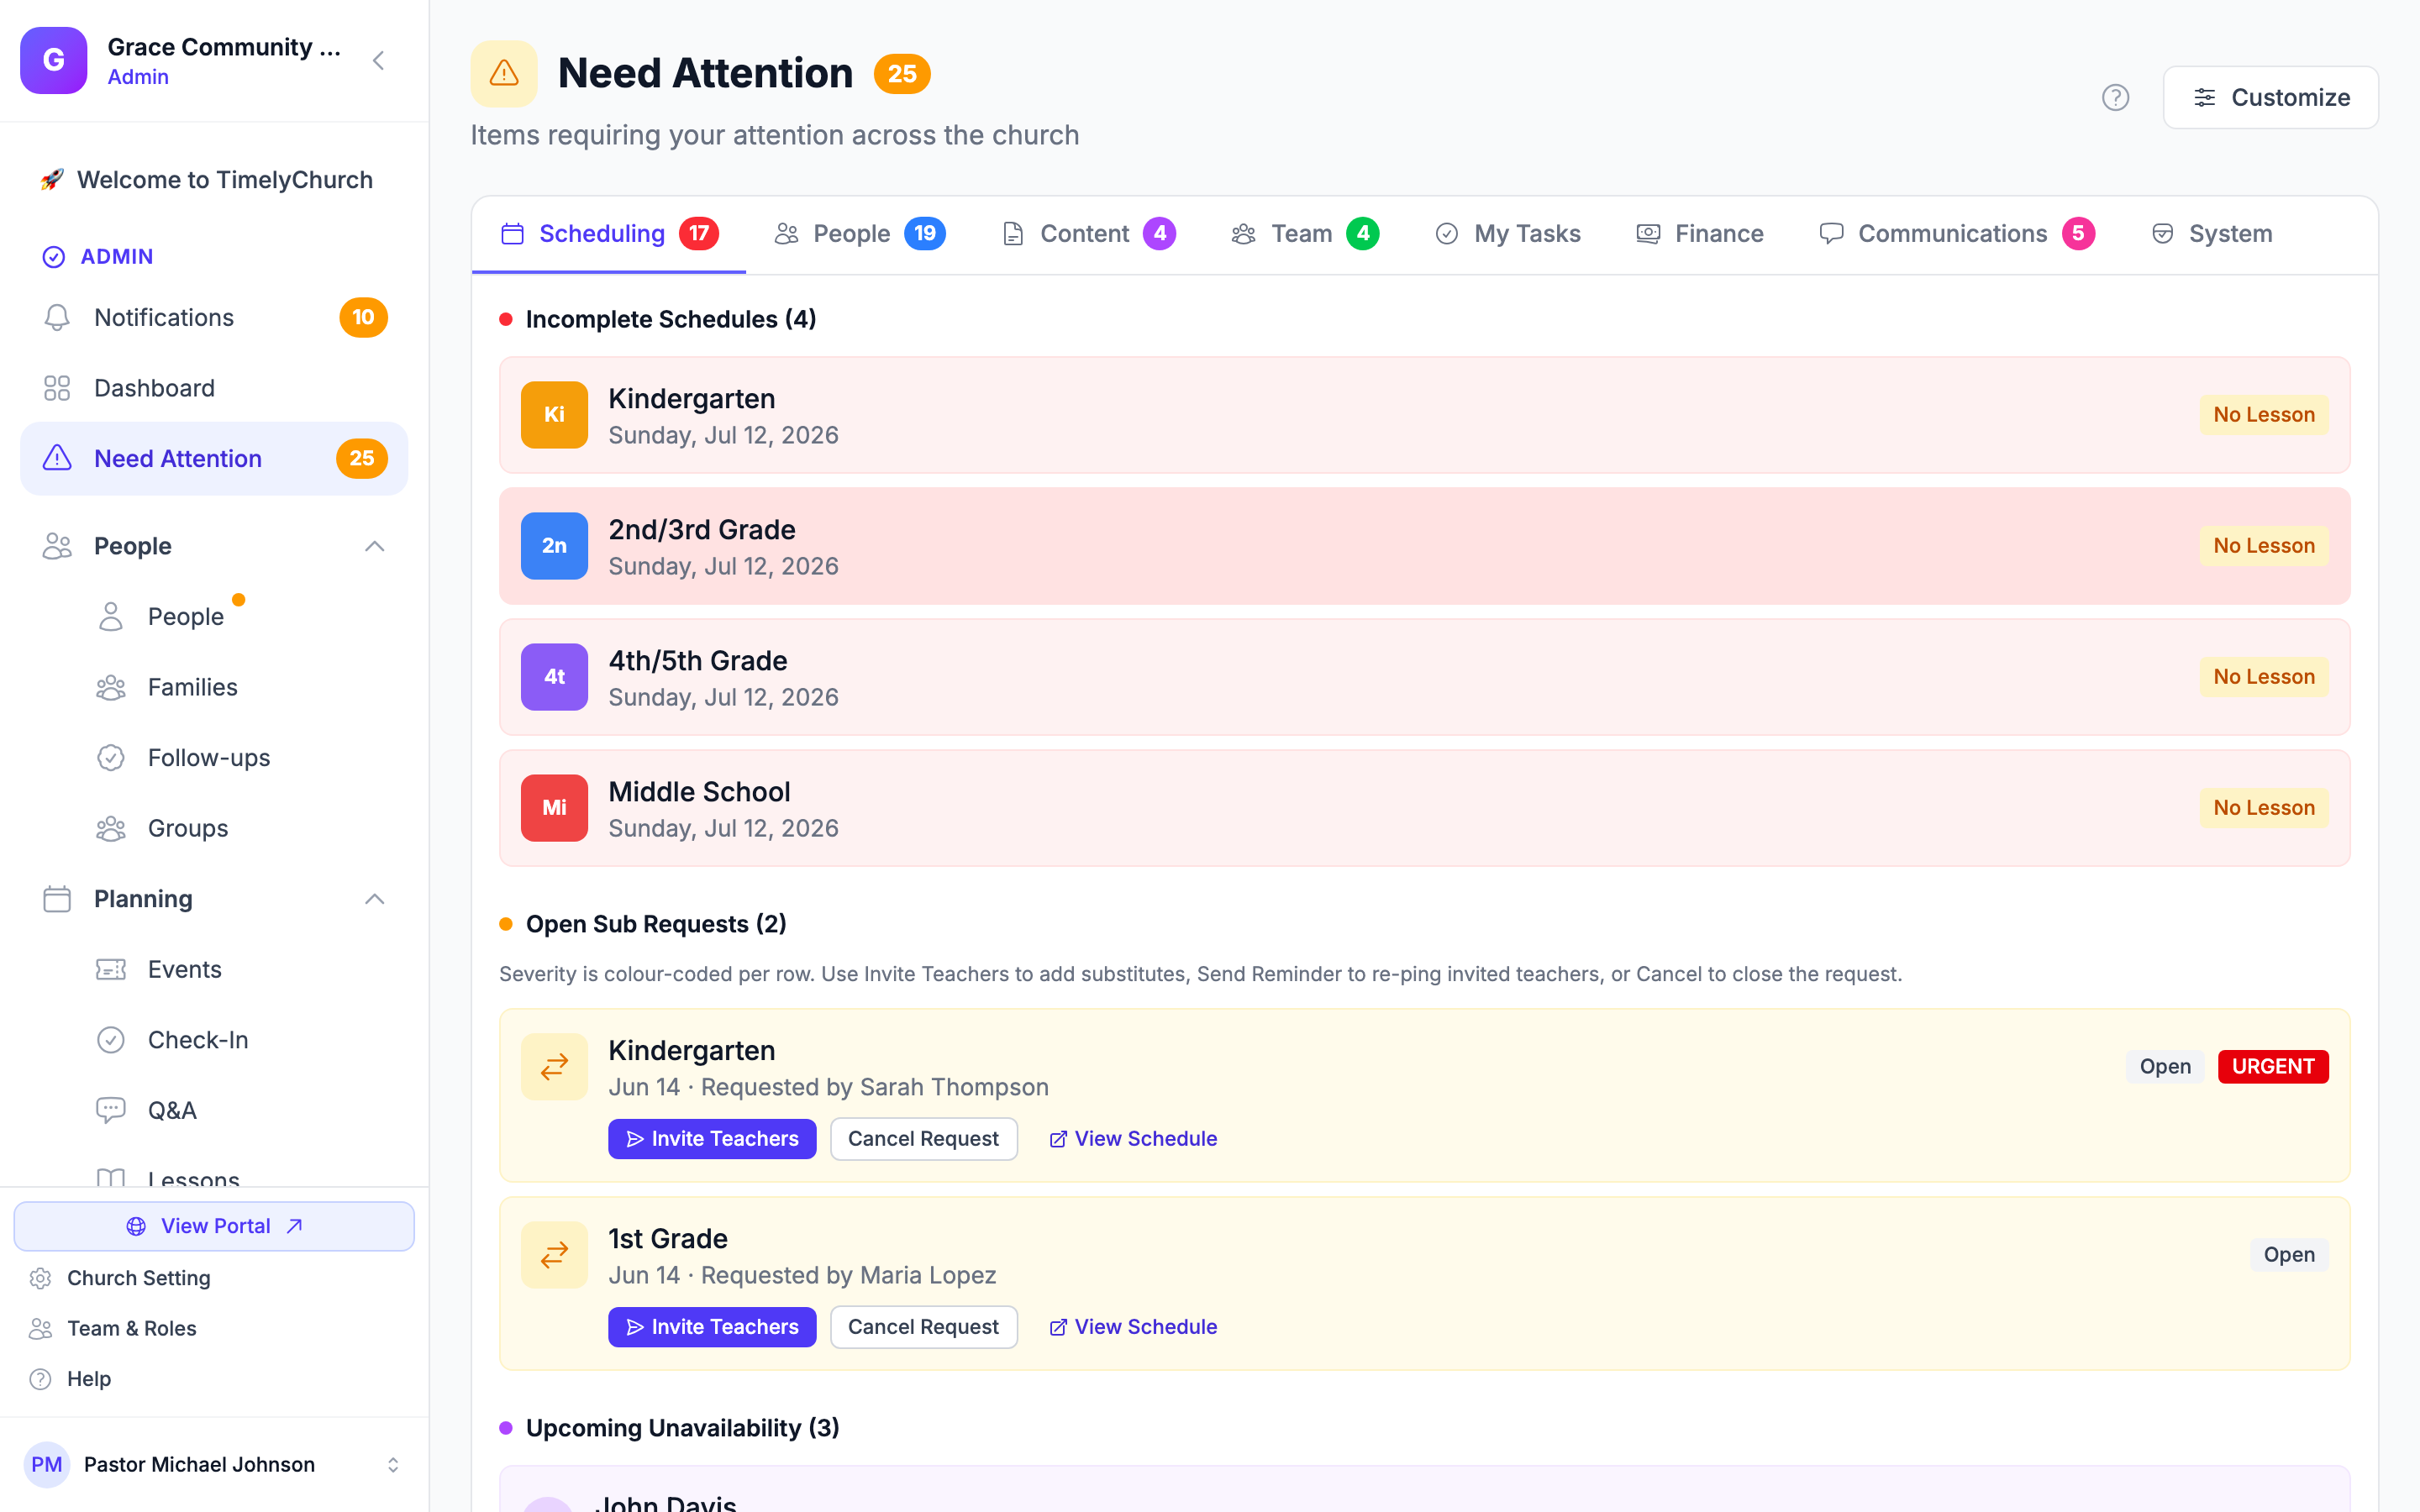Screen dimensions: 2420x1512
Task: Switch to the Communications tab
Action: (1956, 234)
